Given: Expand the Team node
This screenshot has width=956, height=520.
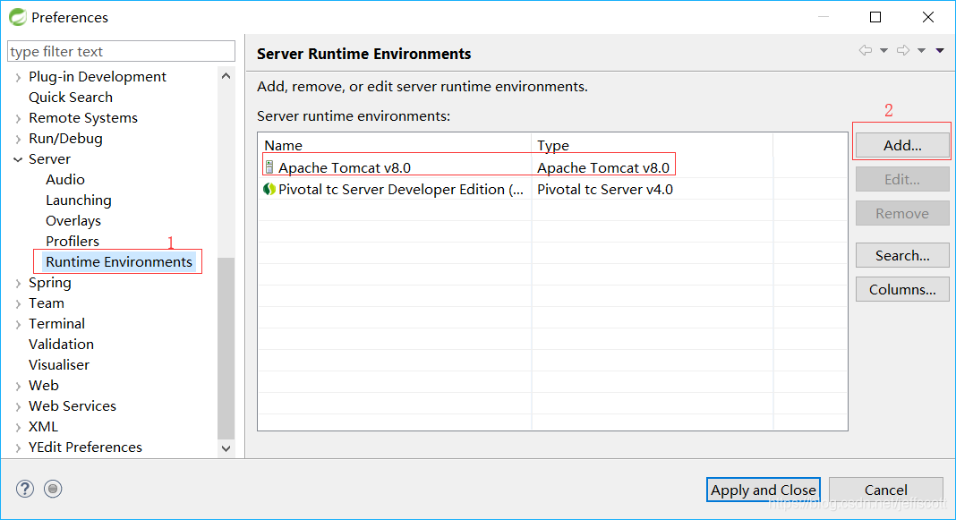Looking at the screenshot, I should (x=18, y=304).
